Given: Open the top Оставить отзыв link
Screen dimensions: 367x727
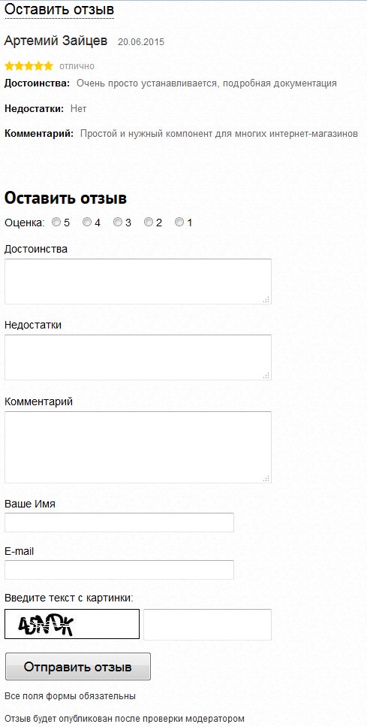Looking at the screenshot, I should coord(59,9).
